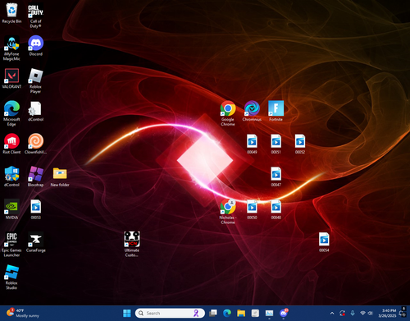The width and height of the screenshot is (410, 321).
Task: Select the VALORANT desktop shortcut
Action: (11, 78)
